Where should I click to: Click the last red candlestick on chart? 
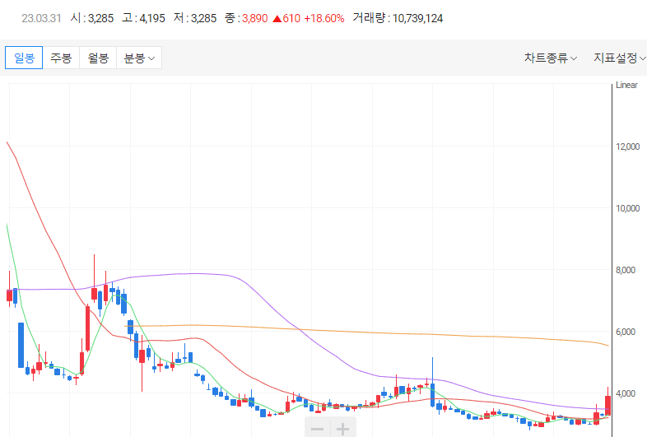click(607, 405)
